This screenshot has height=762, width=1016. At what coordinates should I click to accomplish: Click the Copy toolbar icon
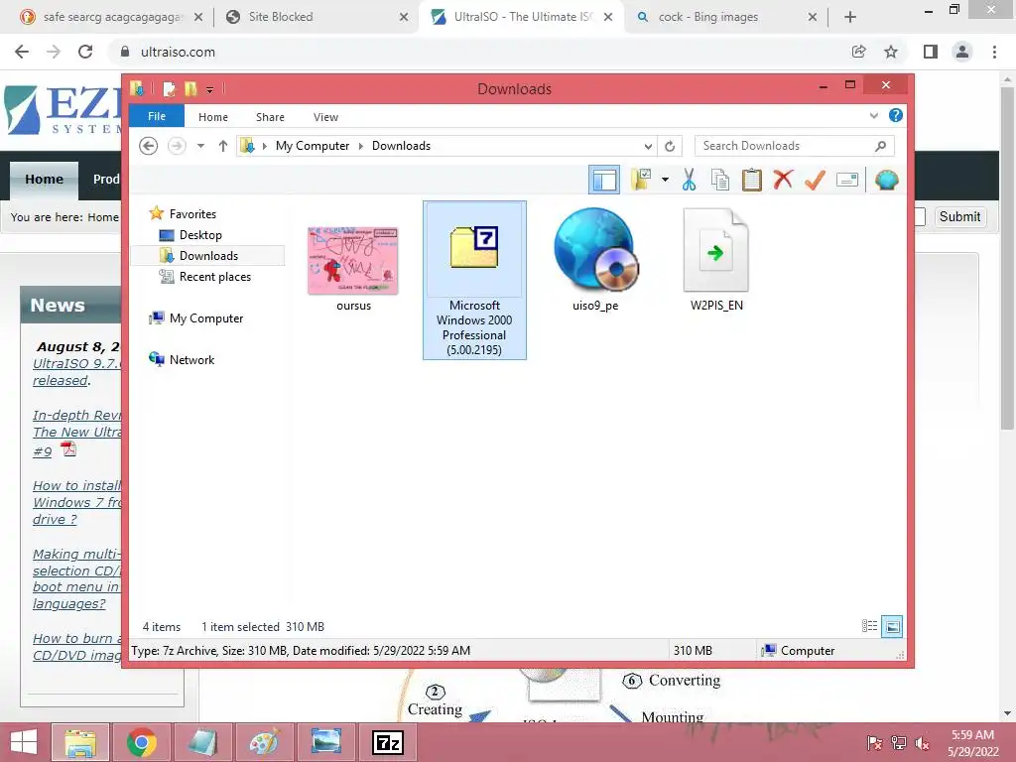[x=720, y=180]
